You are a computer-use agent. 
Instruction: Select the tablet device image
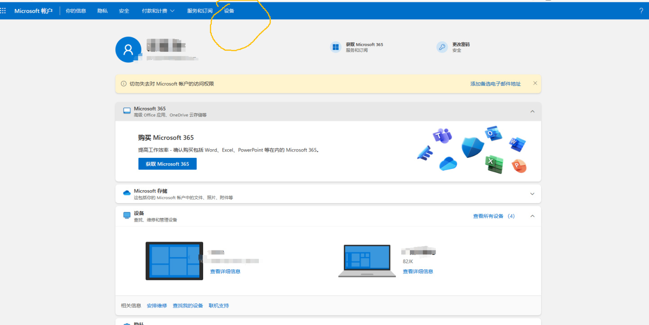pos(174,261)
